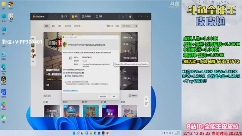Select the first banner list entry
This screenshot has height=136, width=242.
pyautogui.click(x=129, y=37)
